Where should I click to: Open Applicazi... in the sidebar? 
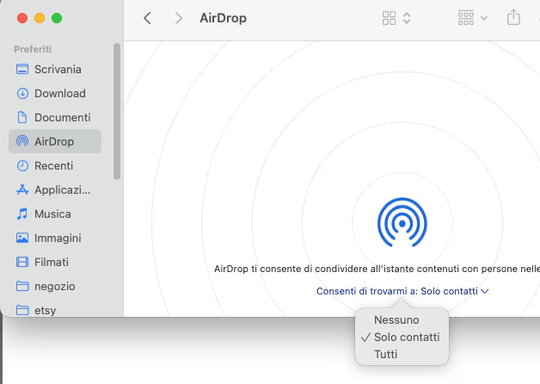62,190
